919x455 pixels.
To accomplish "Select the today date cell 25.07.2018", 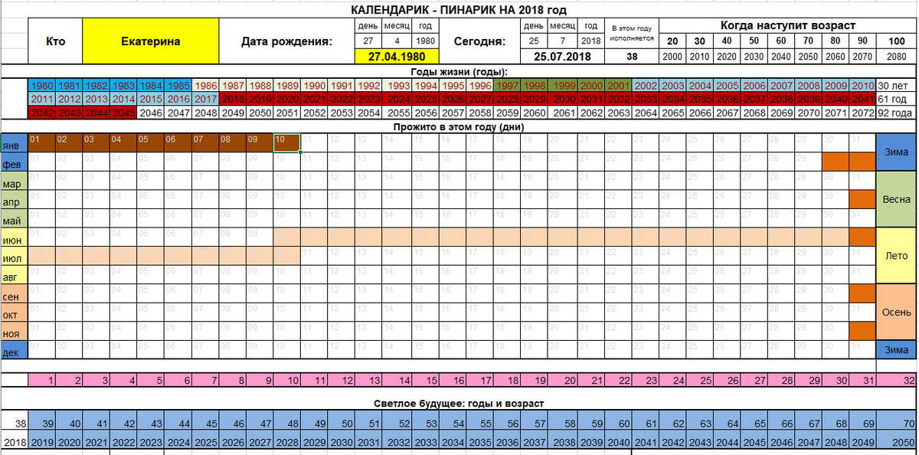I will (562, 57).
